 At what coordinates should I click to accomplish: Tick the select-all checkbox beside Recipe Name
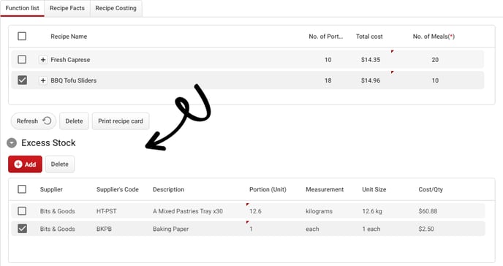pos(22,37)
